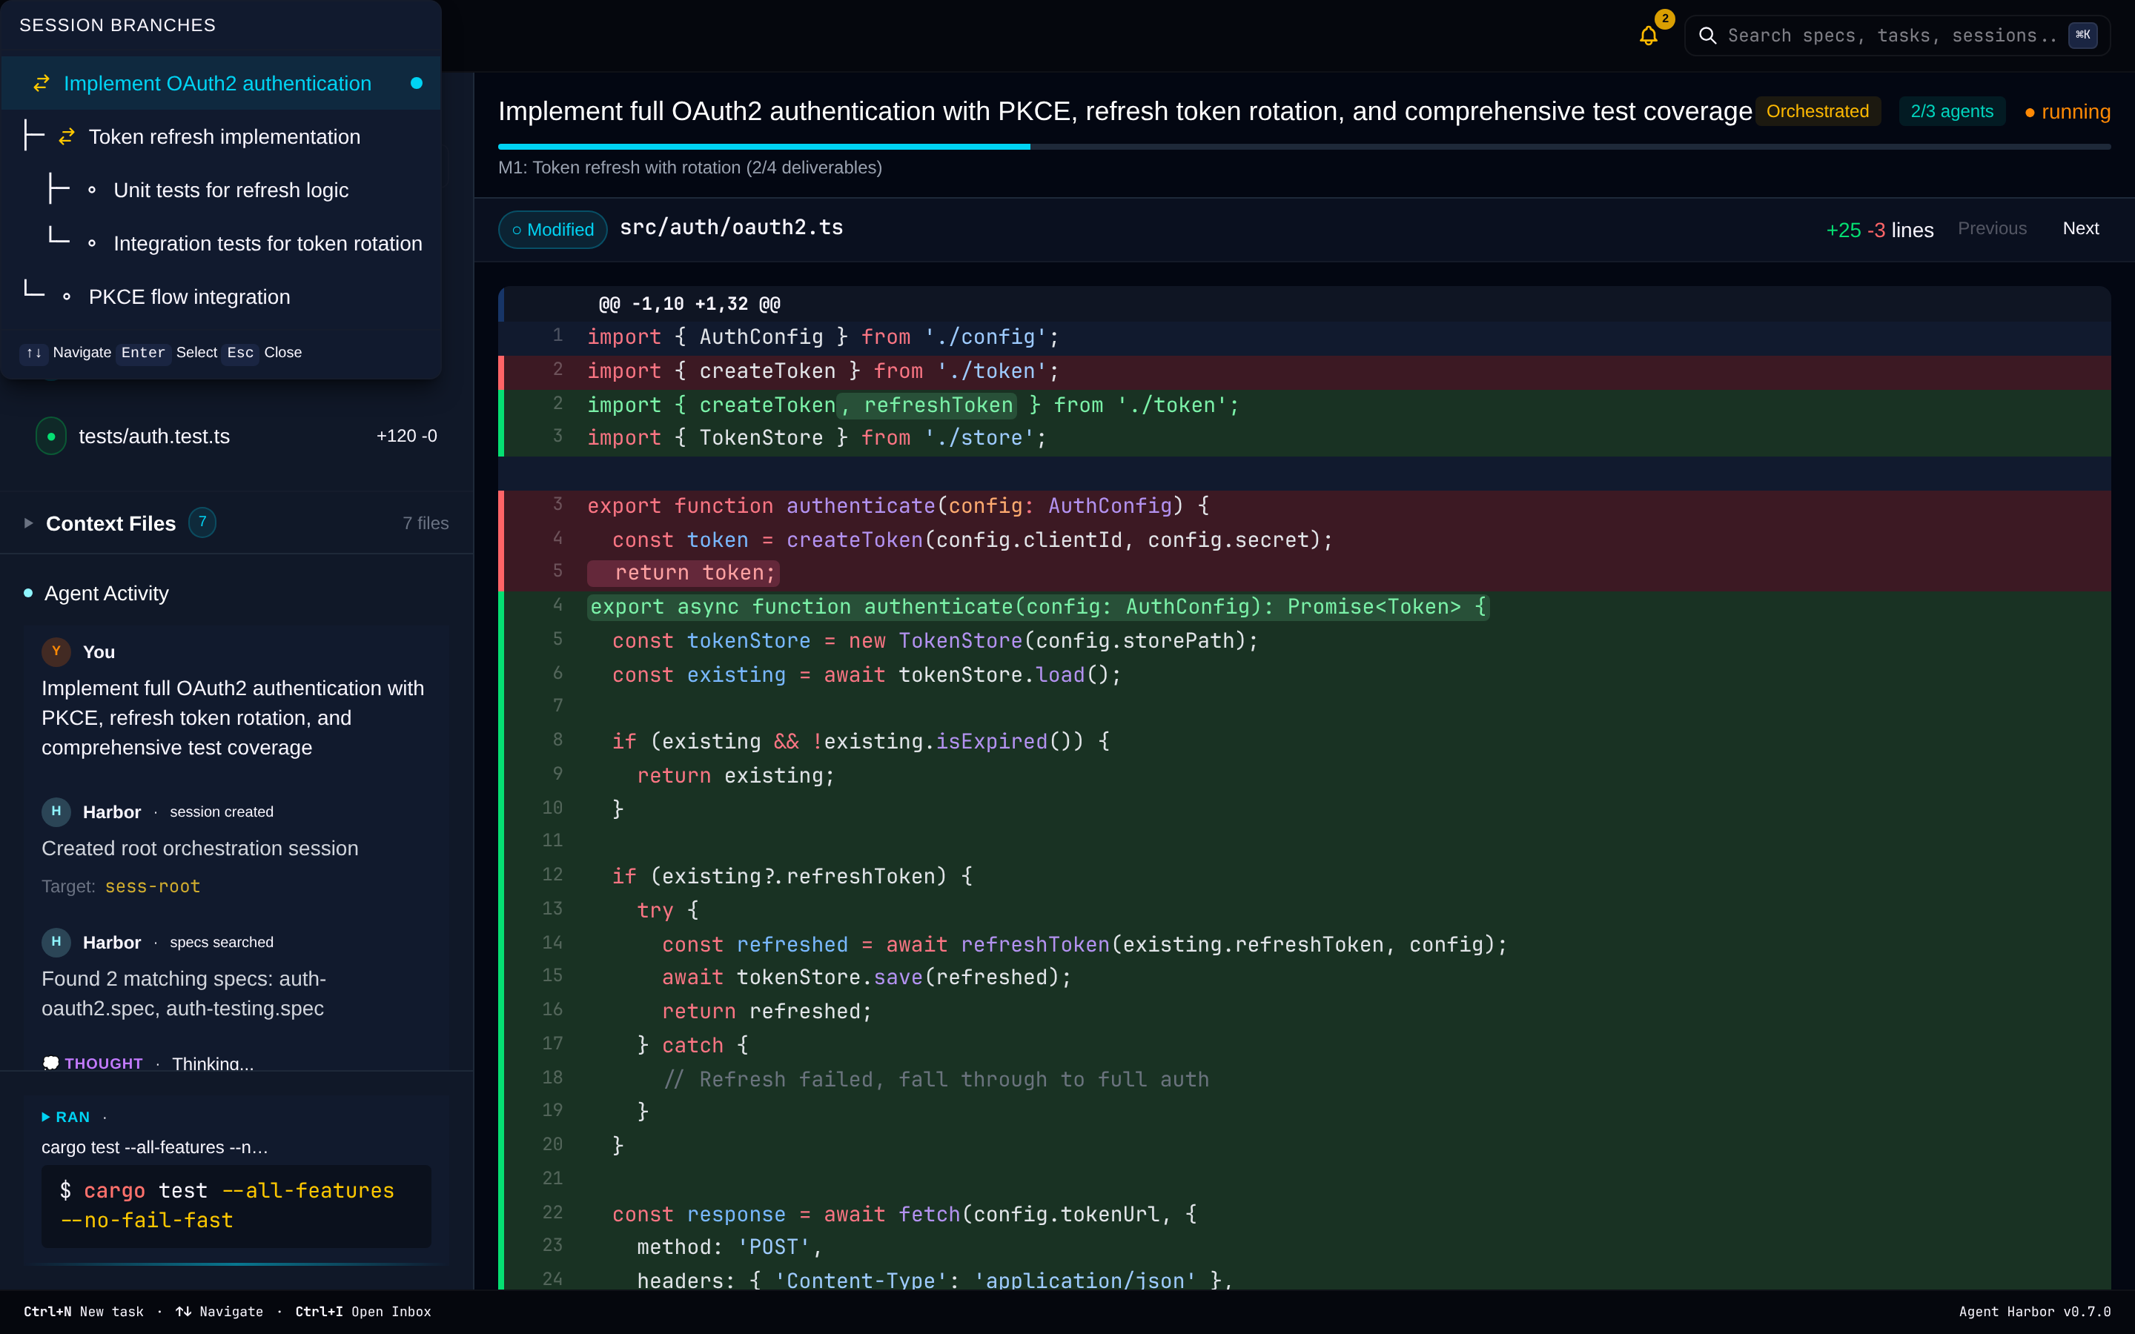Screen dimensions: 2135x1334
Task: Choose Unit tests for refresh logic branch
Action: (x=221, y=190)
